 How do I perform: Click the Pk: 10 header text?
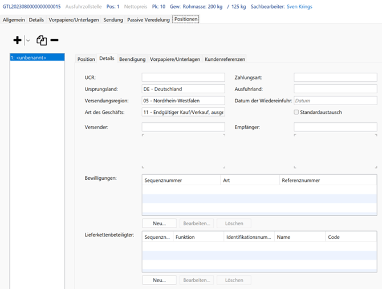pyautogui.click(x=159, y=7)
